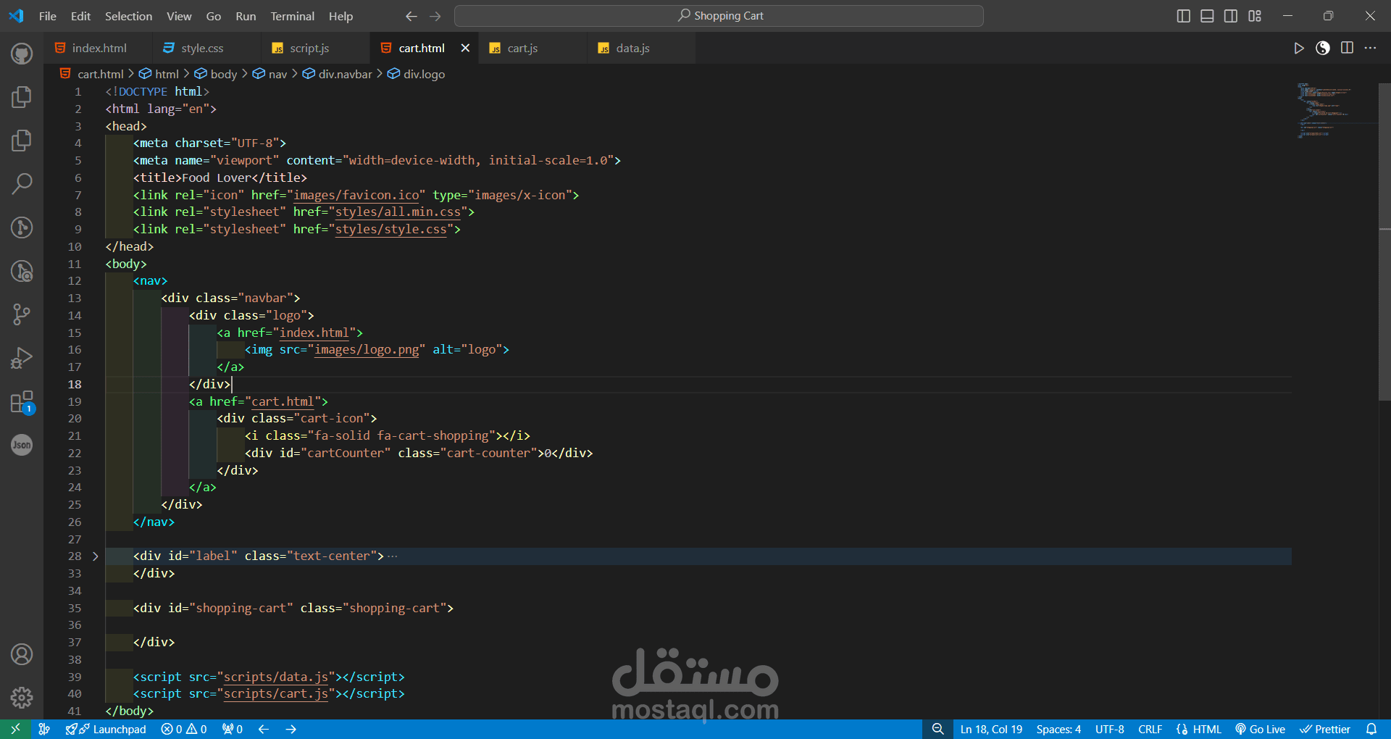Switch to the script.js tab
The width and height of the screenshot is (1391, 739).
pyautogui.click(x=315, y=48)
